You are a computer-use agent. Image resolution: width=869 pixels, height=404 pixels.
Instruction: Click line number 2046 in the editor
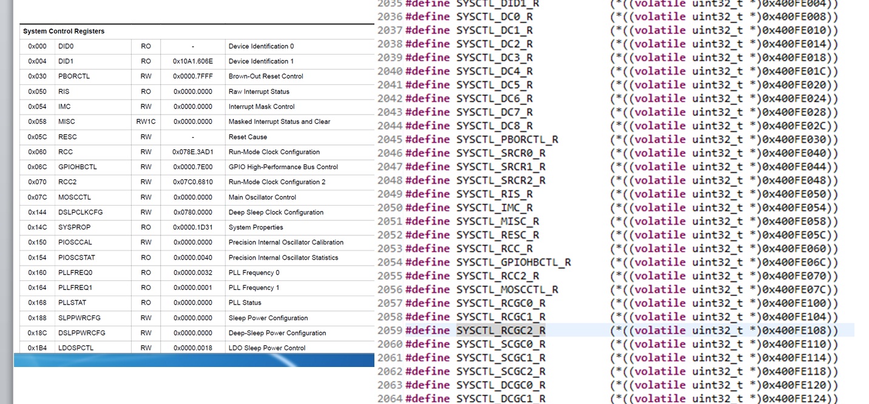[390, 153]
